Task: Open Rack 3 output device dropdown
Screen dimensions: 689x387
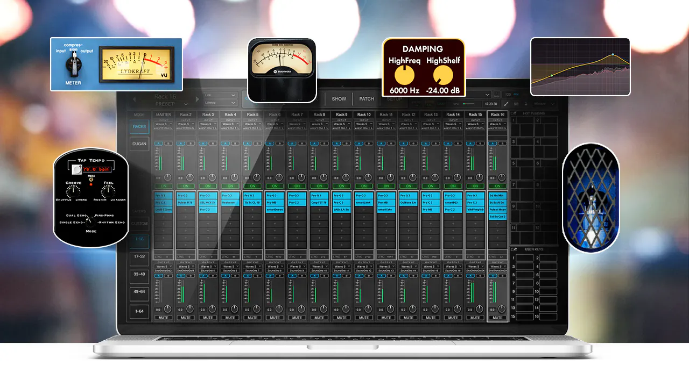Action: (x=208, y=266)
